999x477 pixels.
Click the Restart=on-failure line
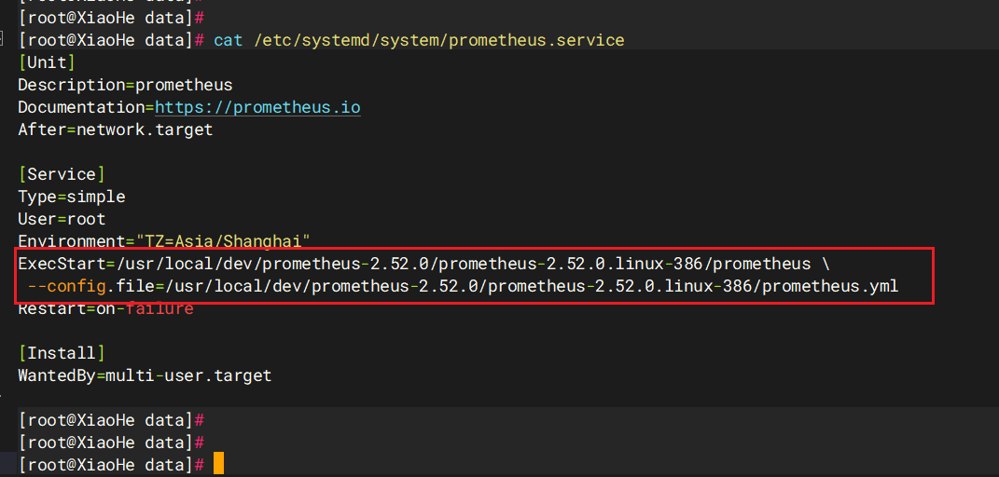pos(105,309)
